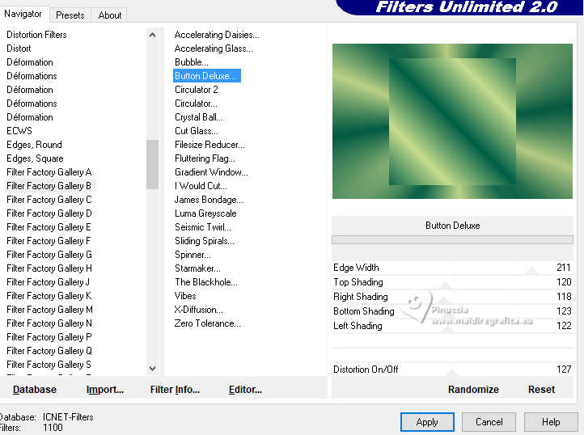Open the Database button
This screenshot has width=584, height=435.
click(x=35, y=390)
